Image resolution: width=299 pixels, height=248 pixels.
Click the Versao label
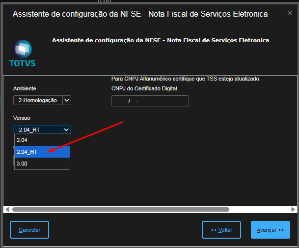22,118
